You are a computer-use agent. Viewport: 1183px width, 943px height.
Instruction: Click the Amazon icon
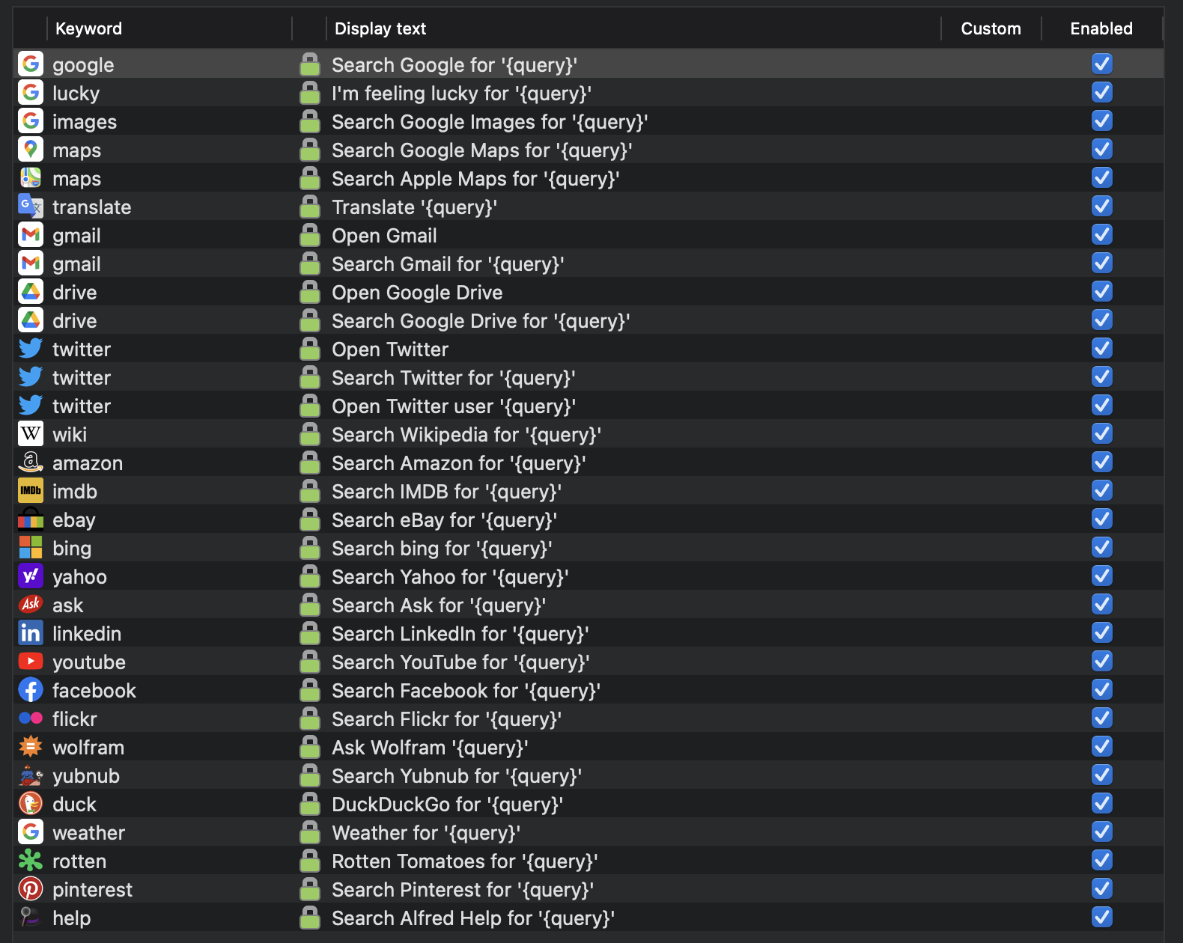[x=31, y=463]
